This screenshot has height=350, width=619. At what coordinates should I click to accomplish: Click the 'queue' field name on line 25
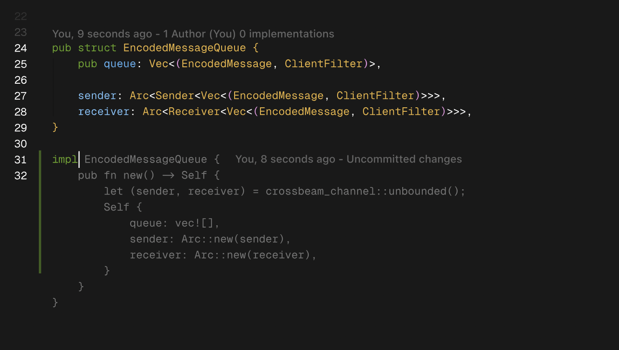click(120, 64)
